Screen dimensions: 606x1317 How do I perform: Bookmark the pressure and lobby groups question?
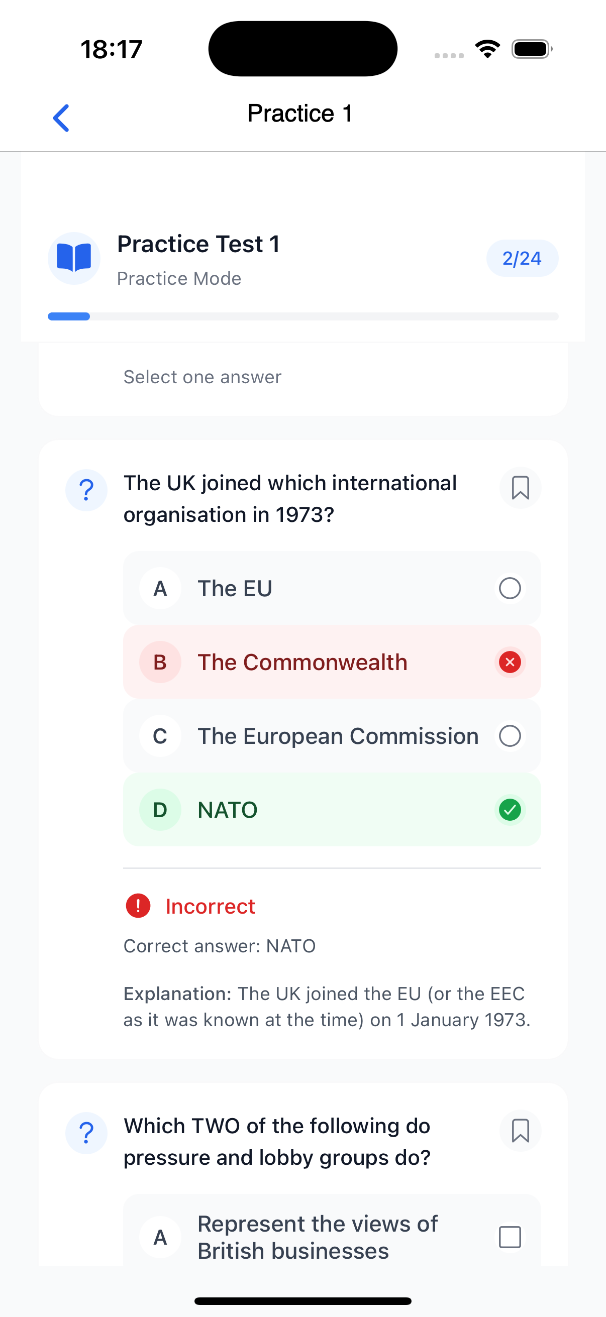(x=520, y=1131)
